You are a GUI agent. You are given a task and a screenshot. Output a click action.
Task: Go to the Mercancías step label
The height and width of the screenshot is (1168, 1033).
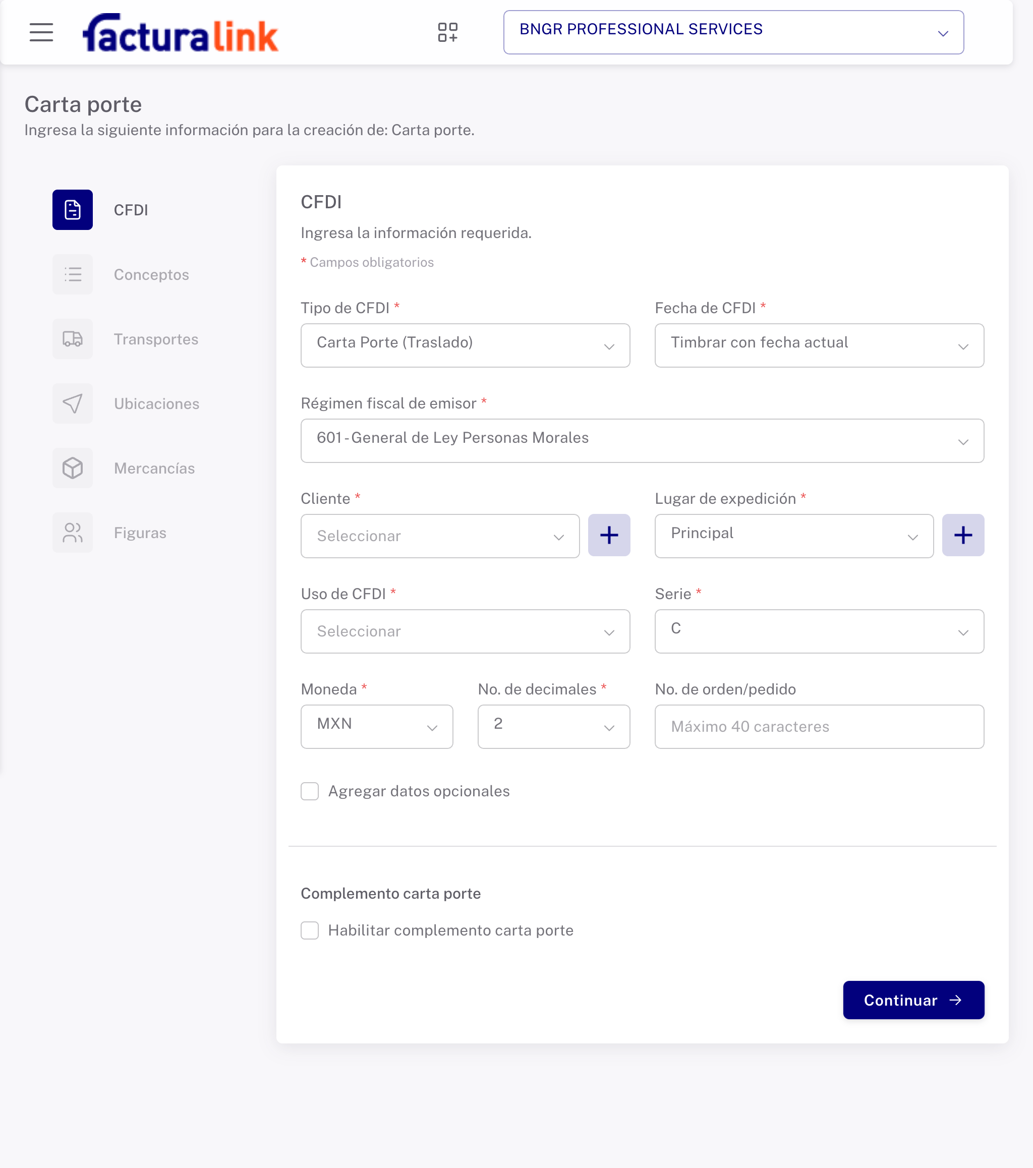pos(154,469)
